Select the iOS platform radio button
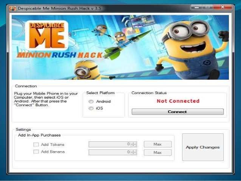This screenshot has width=241, height=181. click(91, 108)
